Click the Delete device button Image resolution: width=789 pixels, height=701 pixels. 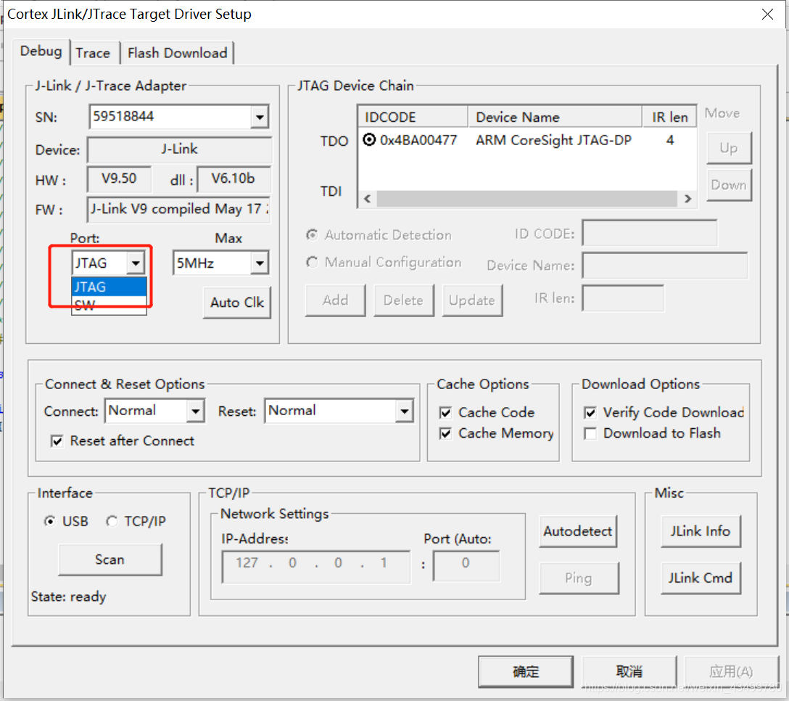[x=403, y=300]
